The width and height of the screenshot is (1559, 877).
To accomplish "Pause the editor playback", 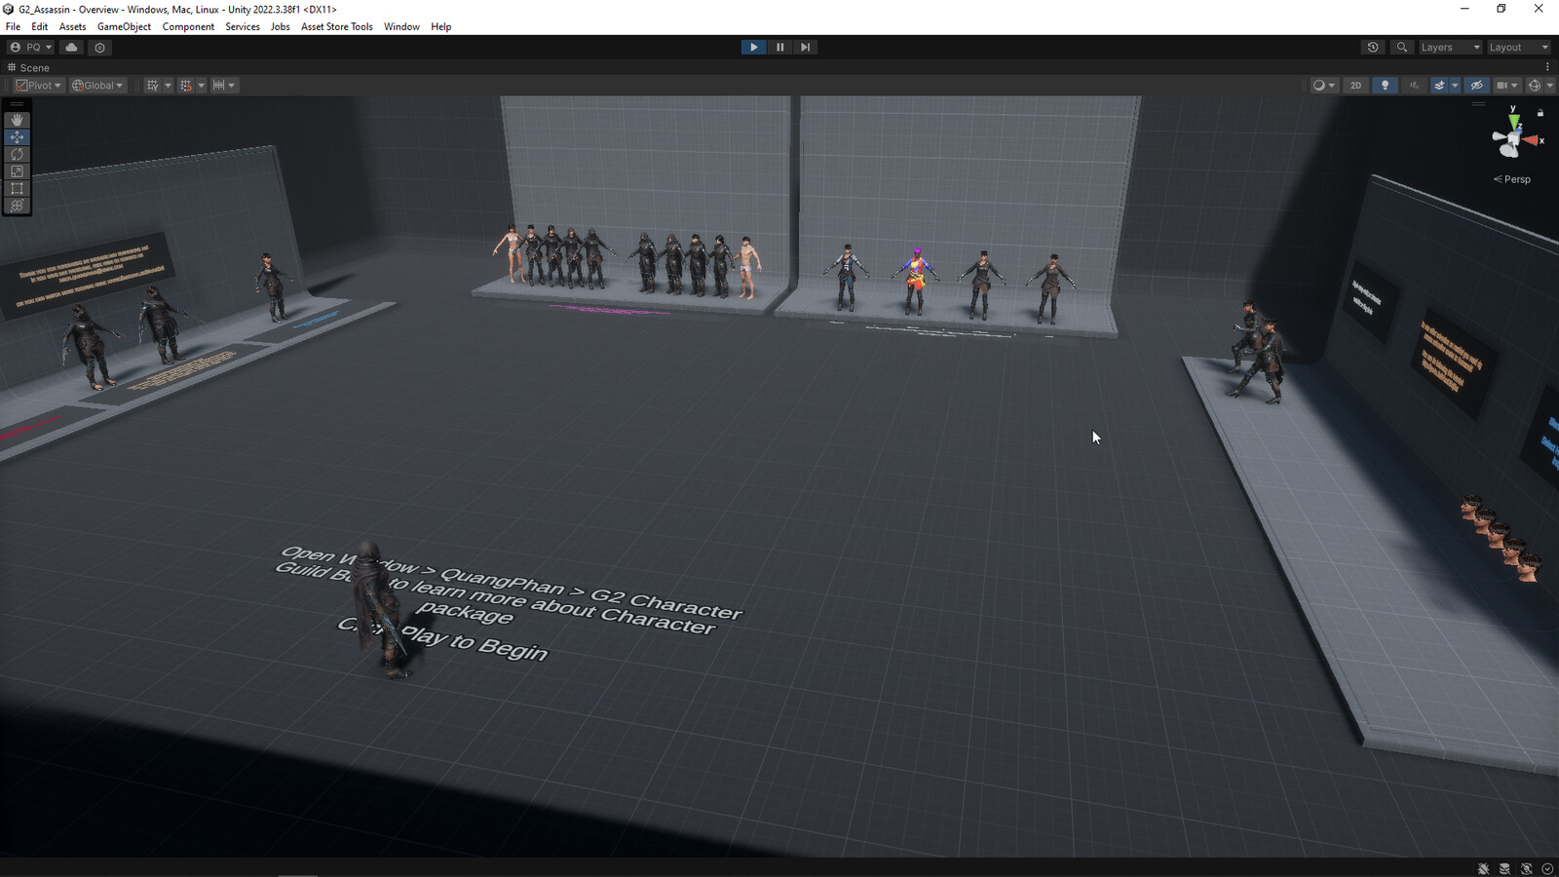I will coord(779,47).
